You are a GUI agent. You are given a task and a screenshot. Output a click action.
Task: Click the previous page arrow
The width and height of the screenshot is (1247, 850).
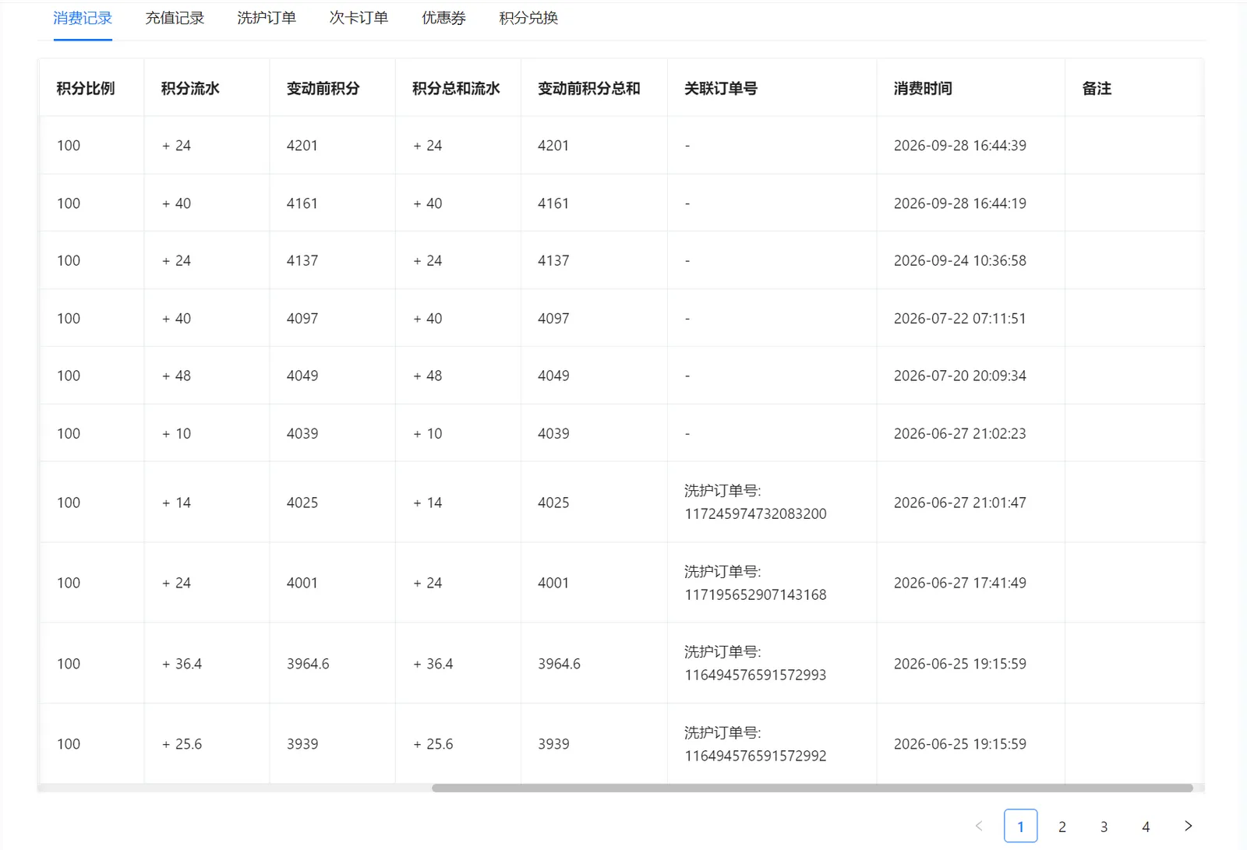[979, 826]
